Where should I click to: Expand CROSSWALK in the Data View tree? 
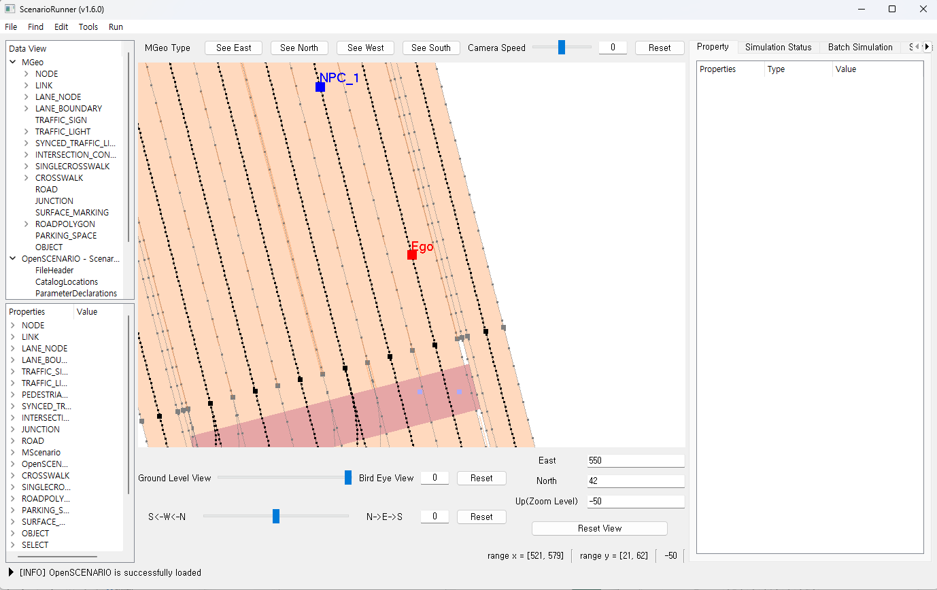(x=26, y=178)
